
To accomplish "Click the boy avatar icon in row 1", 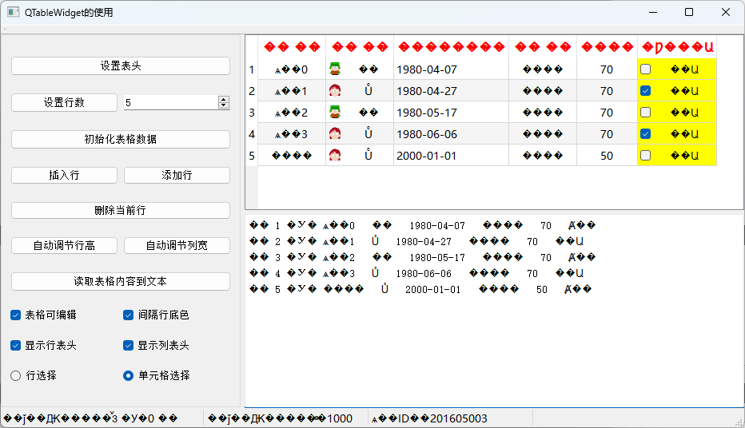I will [x=335, y=69].
